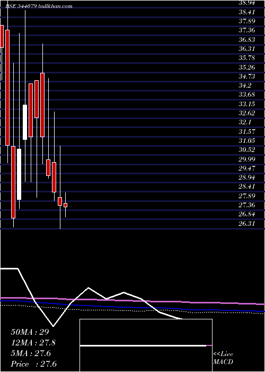Click the 29.47 price axis label
This screenshot has width=265, height=372.
tap(246, 168)
